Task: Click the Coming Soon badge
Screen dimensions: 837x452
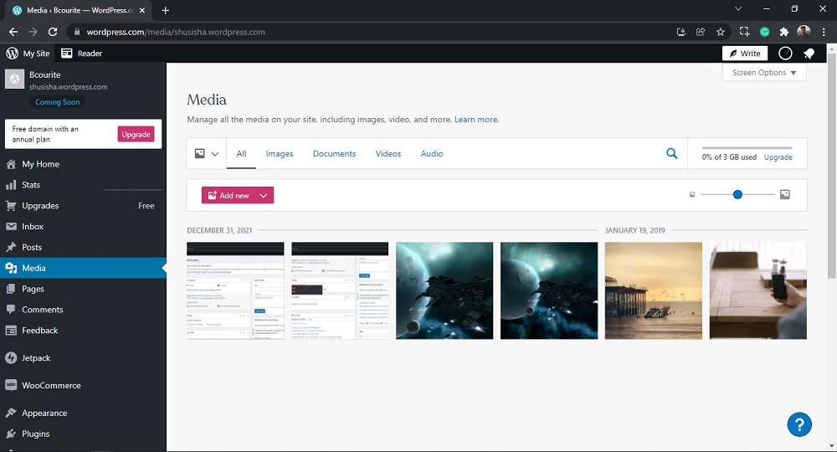Action: tap(57, 102)
